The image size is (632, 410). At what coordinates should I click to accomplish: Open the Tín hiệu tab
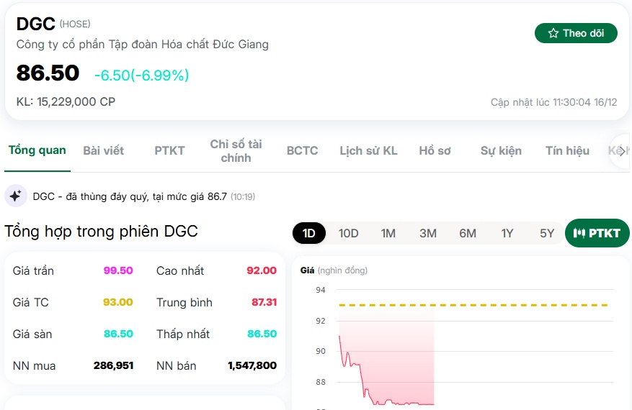pos(567,150)
